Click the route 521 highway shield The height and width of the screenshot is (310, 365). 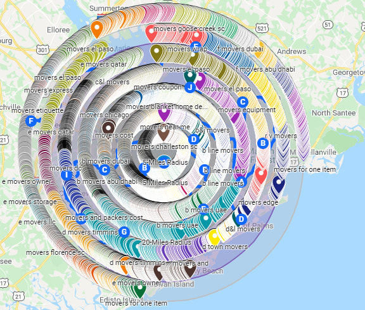(x=262, y=29)
